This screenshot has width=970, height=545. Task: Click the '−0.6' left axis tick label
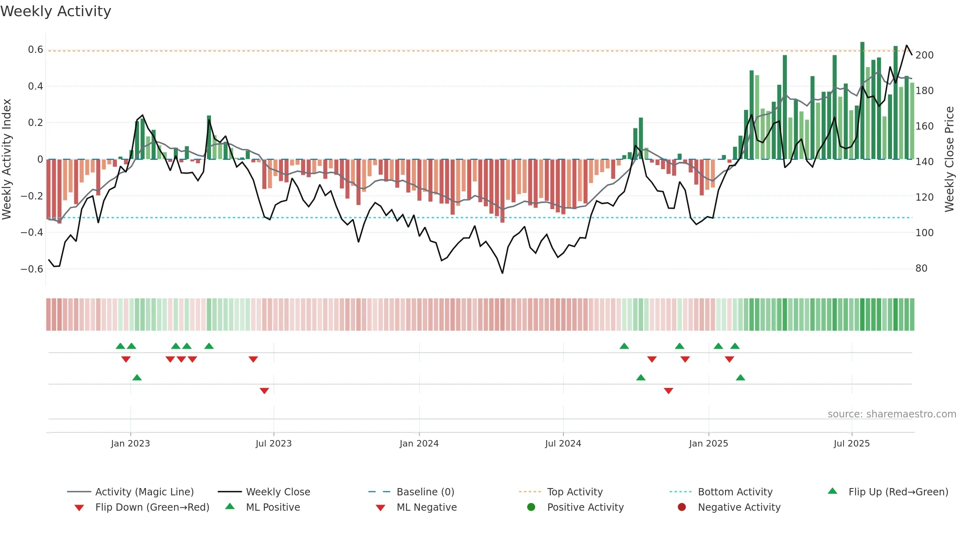click(x=32, y=269)
